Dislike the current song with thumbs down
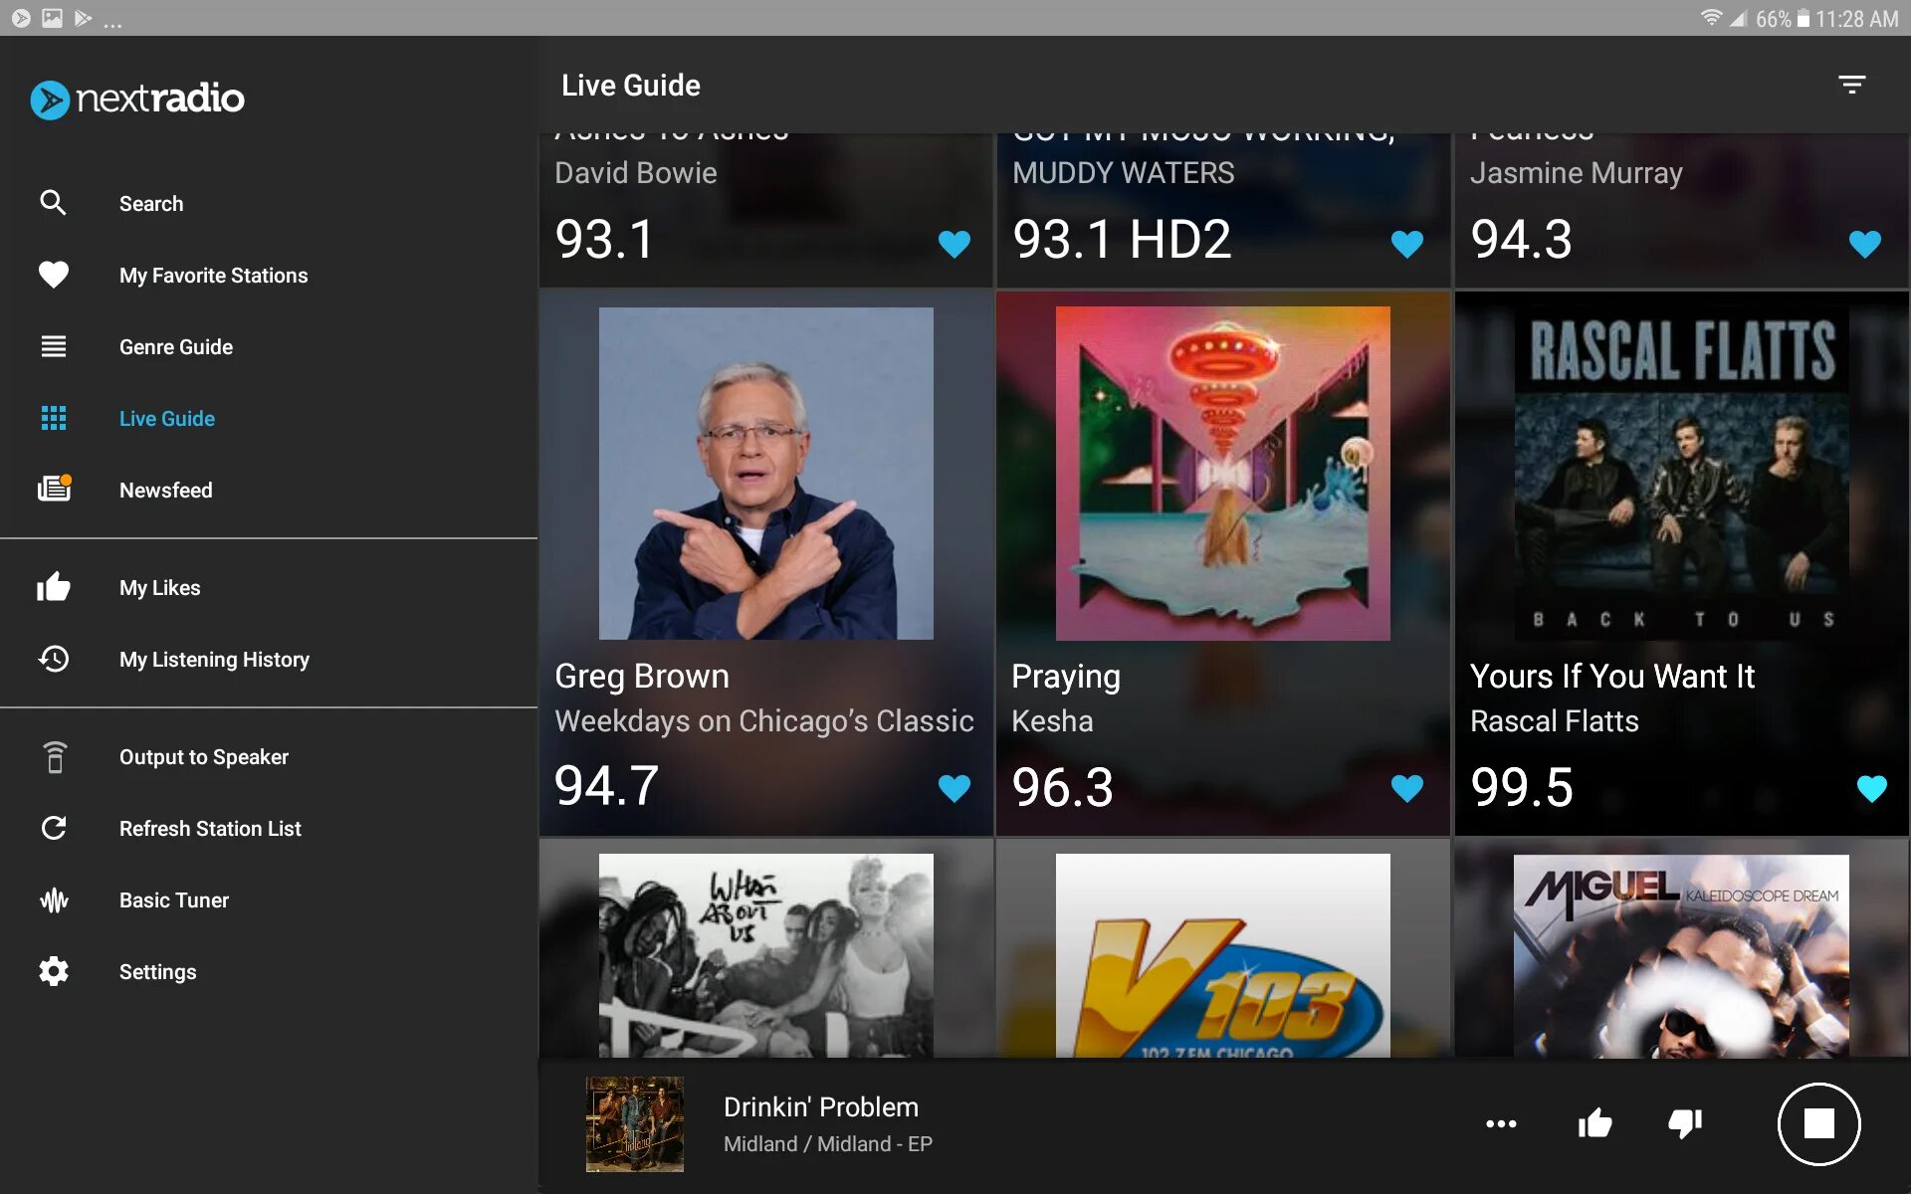1911x1194 pixels. coord(1685,1123)
